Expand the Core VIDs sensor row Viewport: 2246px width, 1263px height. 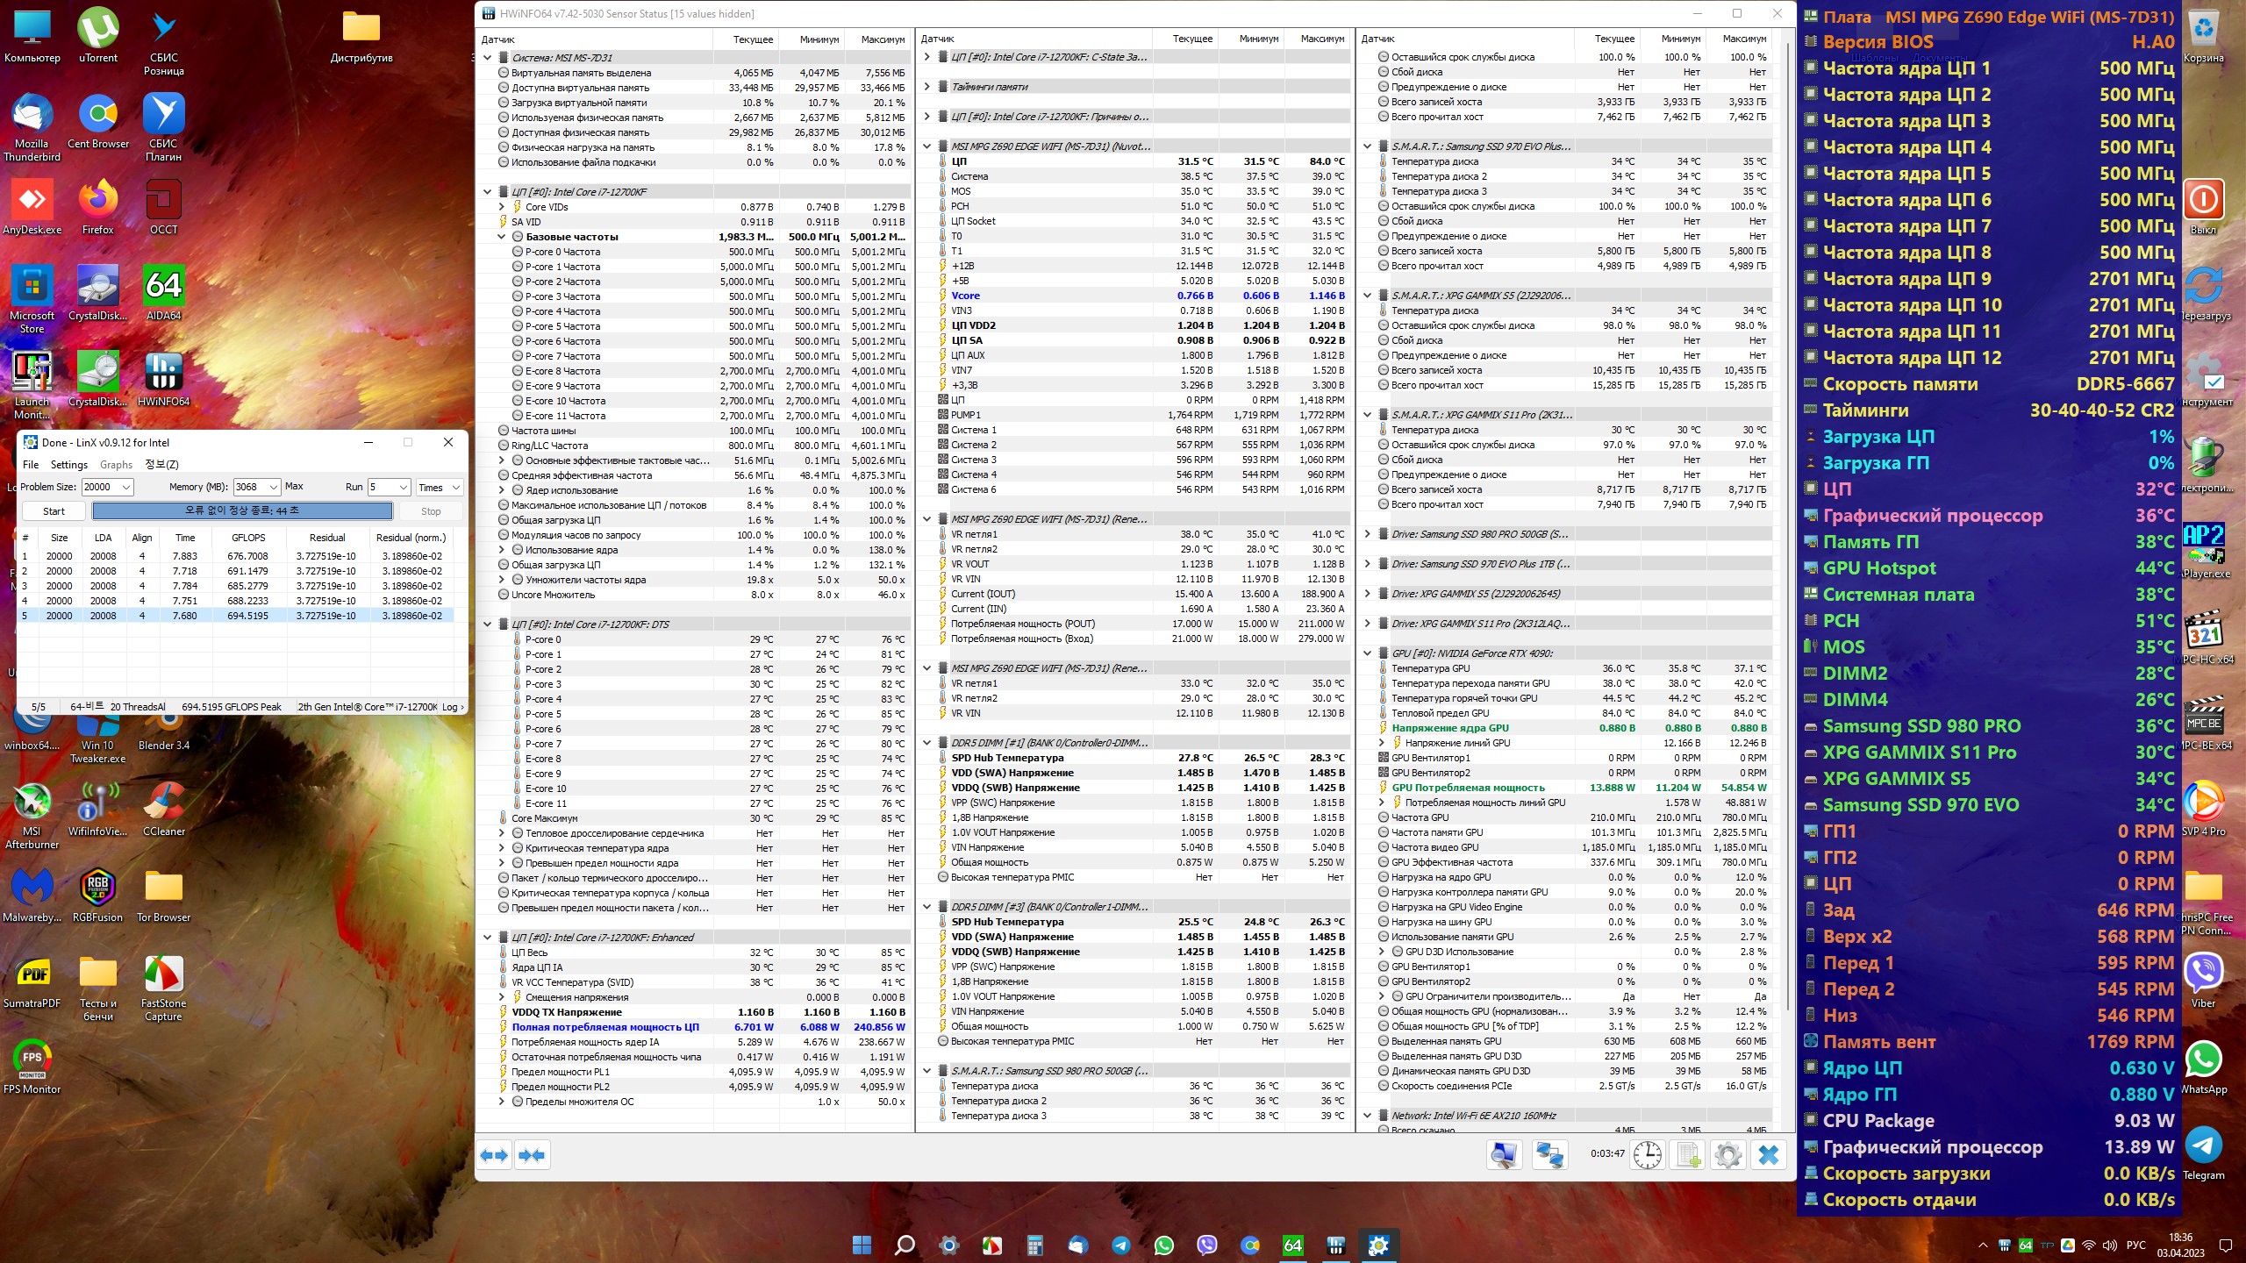pos(502,207)
